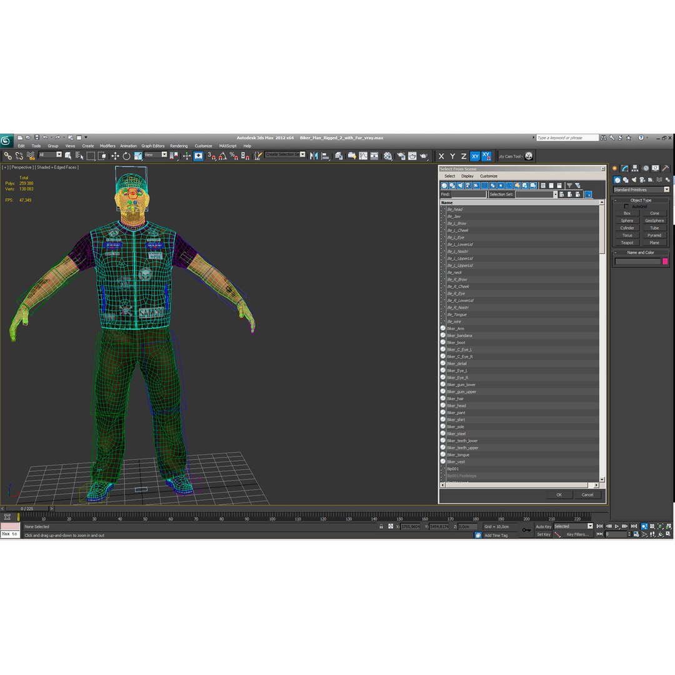Open the Motion command panel tab
This screenshot has height=675, width=675.
click(645, 168)
